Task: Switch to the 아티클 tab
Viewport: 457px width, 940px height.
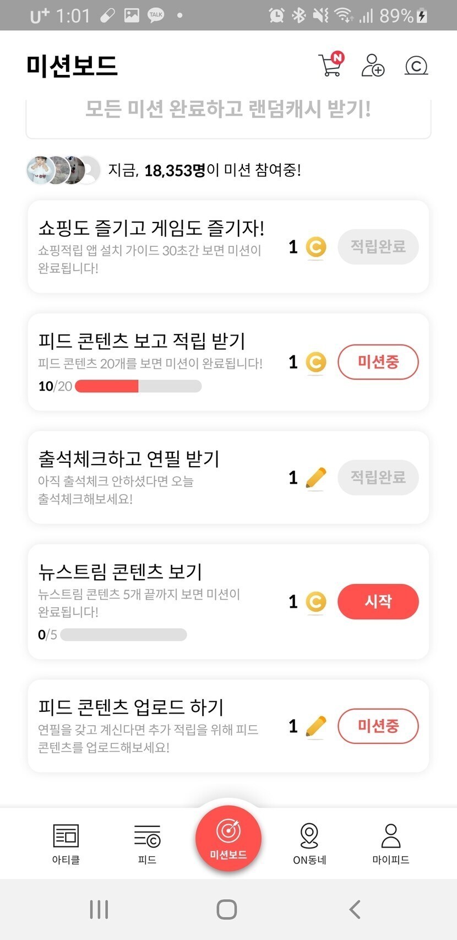Action: (66, 843)
